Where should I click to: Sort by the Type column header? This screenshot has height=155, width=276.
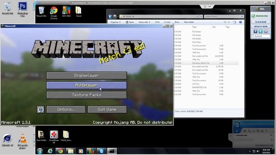(x=194, y=27)
